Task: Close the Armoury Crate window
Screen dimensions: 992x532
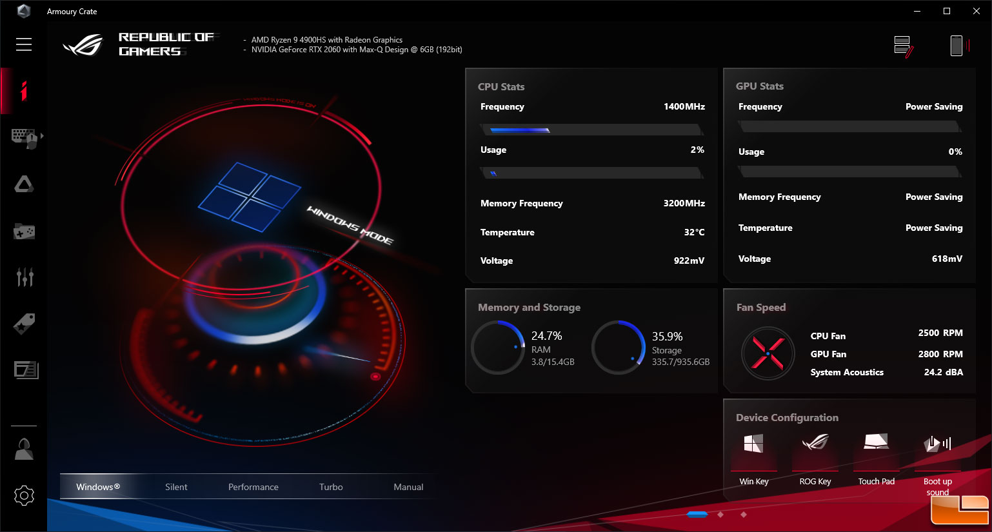Action: tap(977, 11)
